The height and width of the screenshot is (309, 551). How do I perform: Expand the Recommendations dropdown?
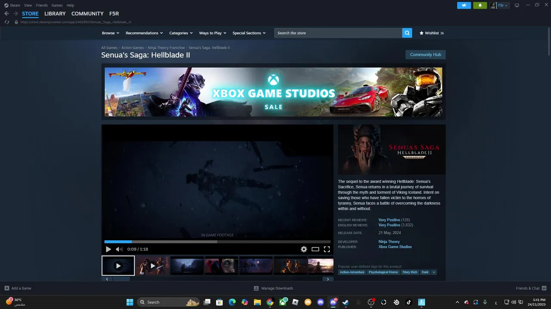(144, 33)
